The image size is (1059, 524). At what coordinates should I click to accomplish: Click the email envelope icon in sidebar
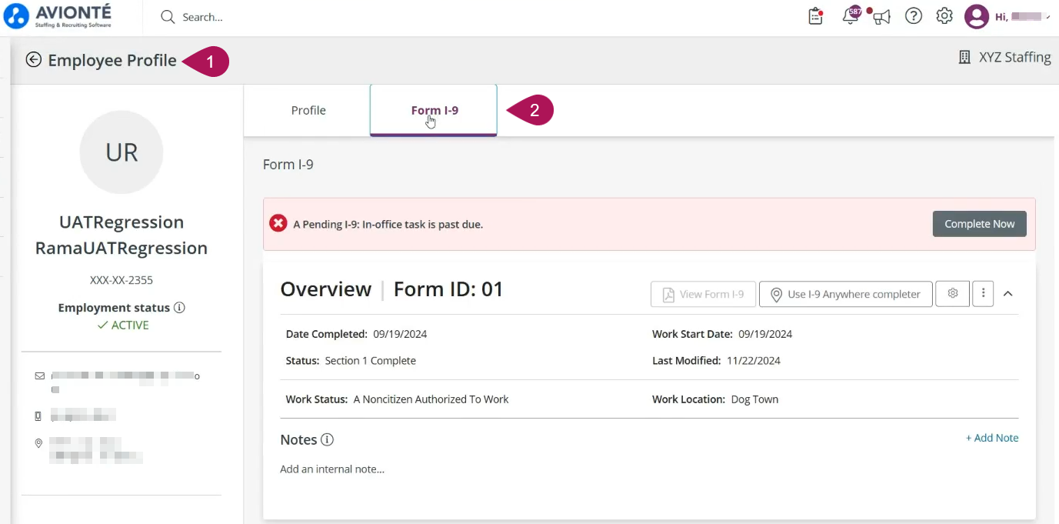pyautogui.click(x=40, y=376)
